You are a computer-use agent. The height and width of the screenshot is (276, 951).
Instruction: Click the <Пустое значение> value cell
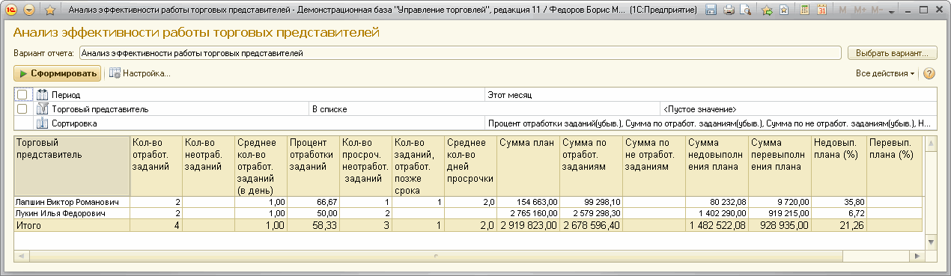(798, 109)
